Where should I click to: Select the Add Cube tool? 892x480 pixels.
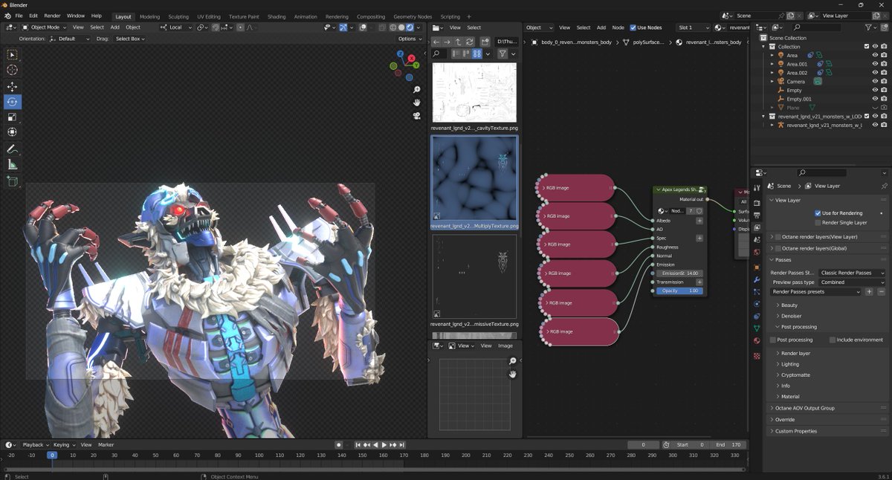click(x=13, y=181)
